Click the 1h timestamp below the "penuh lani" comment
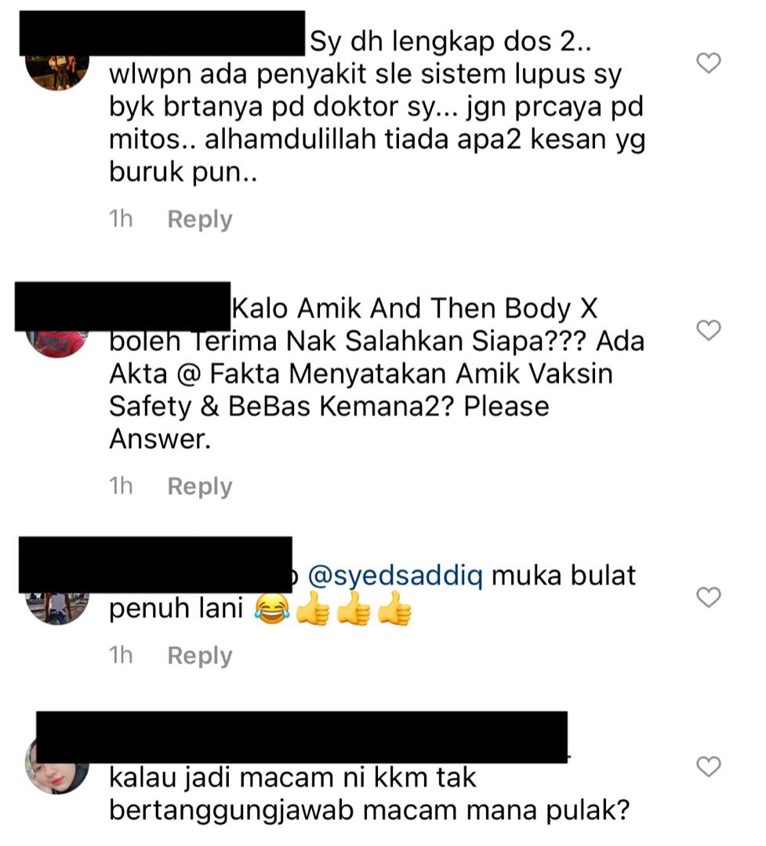 click(x=121, y=655)
